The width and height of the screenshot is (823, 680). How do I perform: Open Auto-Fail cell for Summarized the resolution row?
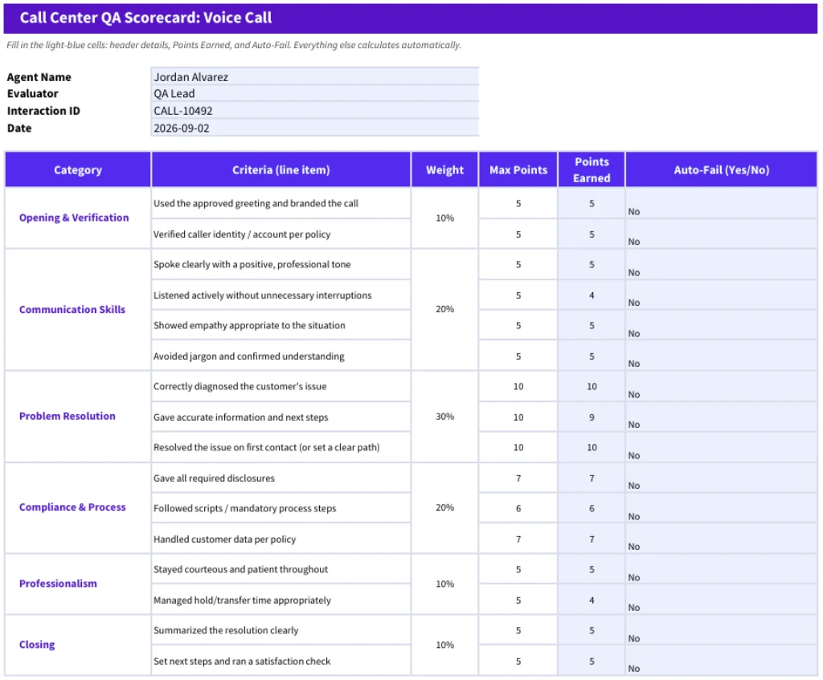pyautogui.click(x=721, y=630)
